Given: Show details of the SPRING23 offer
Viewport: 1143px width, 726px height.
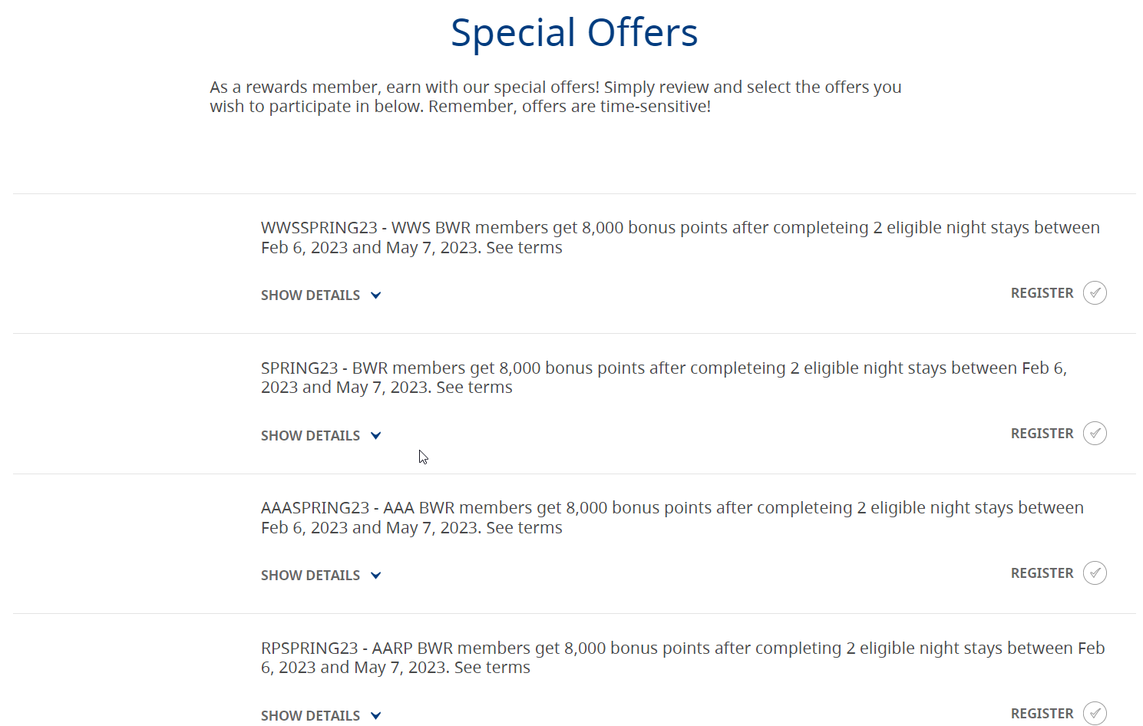Looking at the screenshot, I should point(310,435).
